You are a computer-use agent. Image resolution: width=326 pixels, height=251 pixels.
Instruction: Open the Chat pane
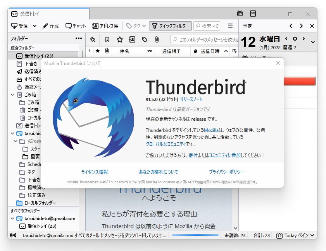tap(75, 26)
